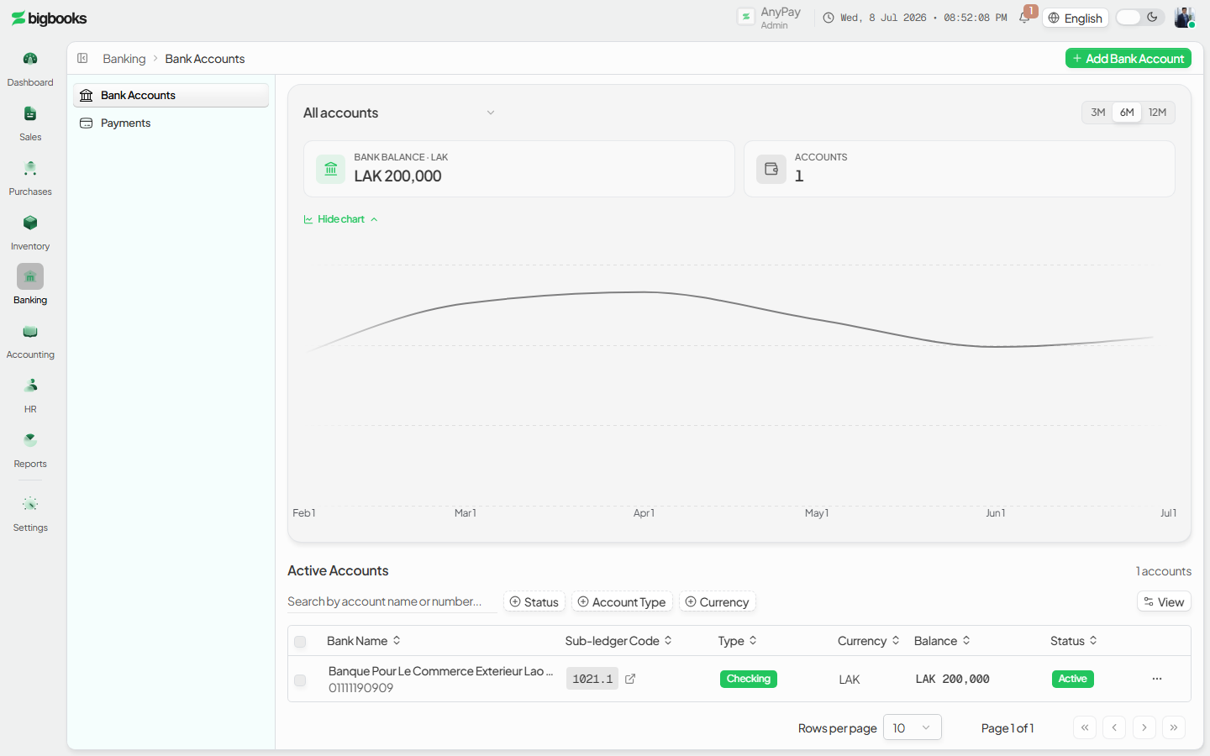The width and height of the screenshot is (1210, 756).
Task: Click the AnyPay company icon
Action: (x=746, y=17)
